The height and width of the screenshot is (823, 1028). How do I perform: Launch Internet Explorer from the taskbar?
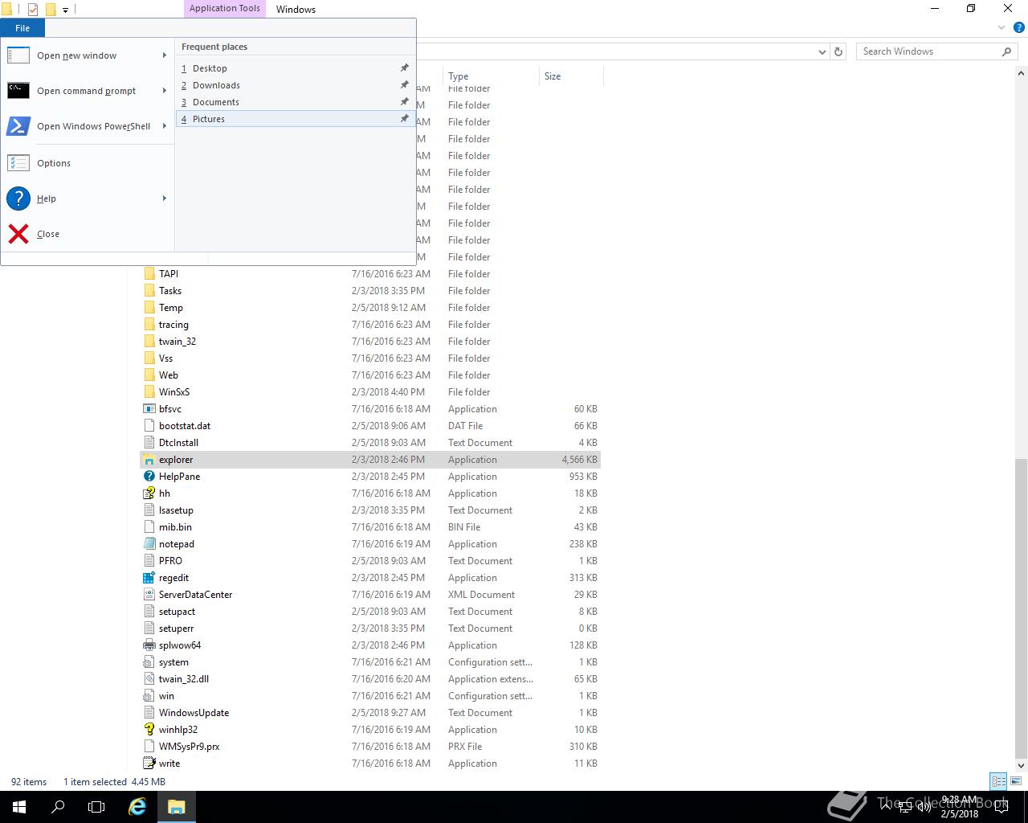[138, 807]
